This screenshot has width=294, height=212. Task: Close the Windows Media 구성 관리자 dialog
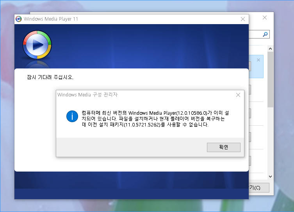click(x=238, y=95)
